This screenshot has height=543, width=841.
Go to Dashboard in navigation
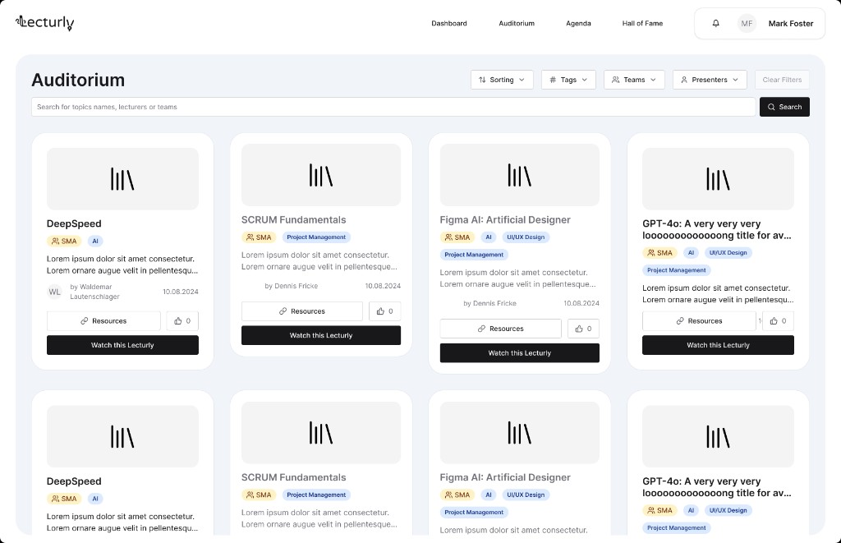[x=449, y=24]
